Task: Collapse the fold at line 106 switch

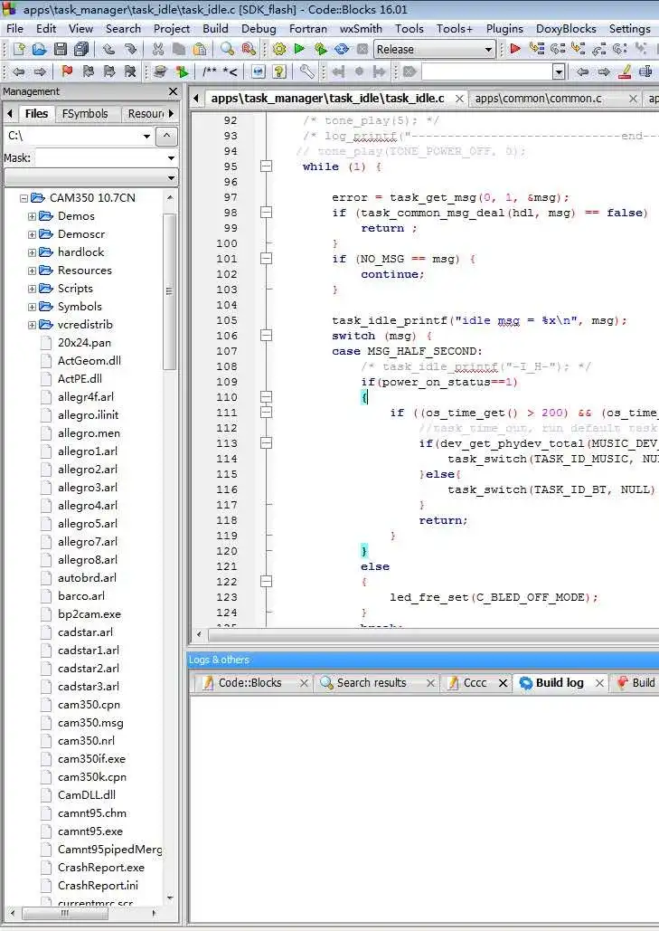Action: click(x=267, y=336)
